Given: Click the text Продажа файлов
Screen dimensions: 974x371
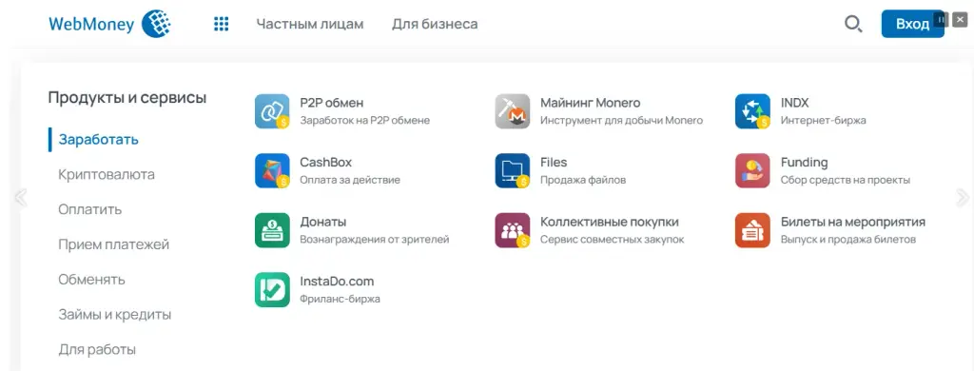Looking at the screenshot, I should (583, 180).
